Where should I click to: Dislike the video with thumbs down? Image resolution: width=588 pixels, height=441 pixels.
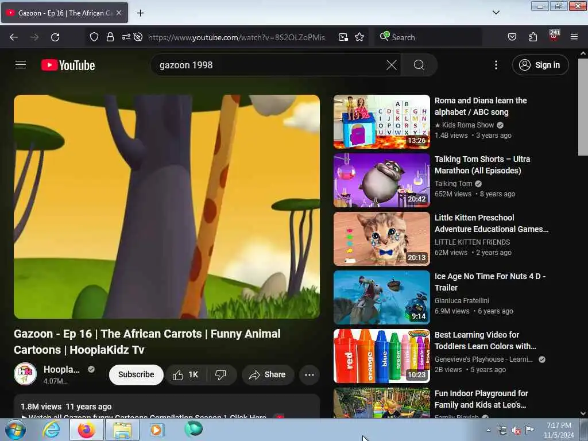[x=221, y=374]
